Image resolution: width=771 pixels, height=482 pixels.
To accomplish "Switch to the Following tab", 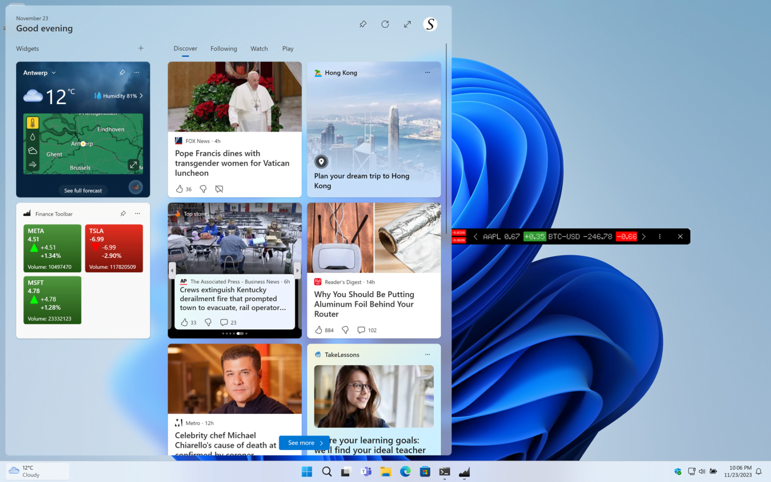I will click(223, 48).
